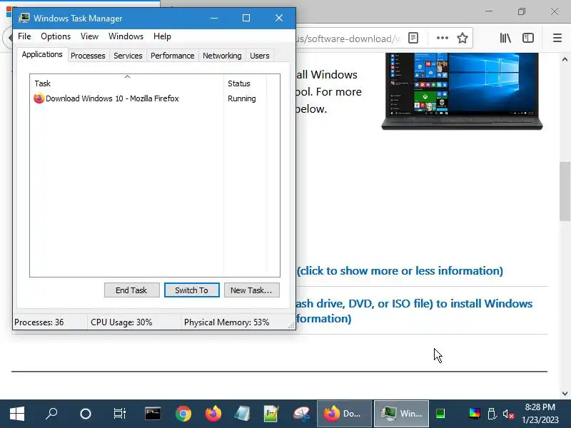Open the View menu
The width and height of the screenshot is (571, 428).
pos(90,36)
